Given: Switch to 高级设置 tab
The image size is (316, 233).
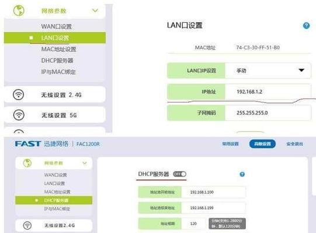Looking at the screenshot, I should tap(262, 144).
